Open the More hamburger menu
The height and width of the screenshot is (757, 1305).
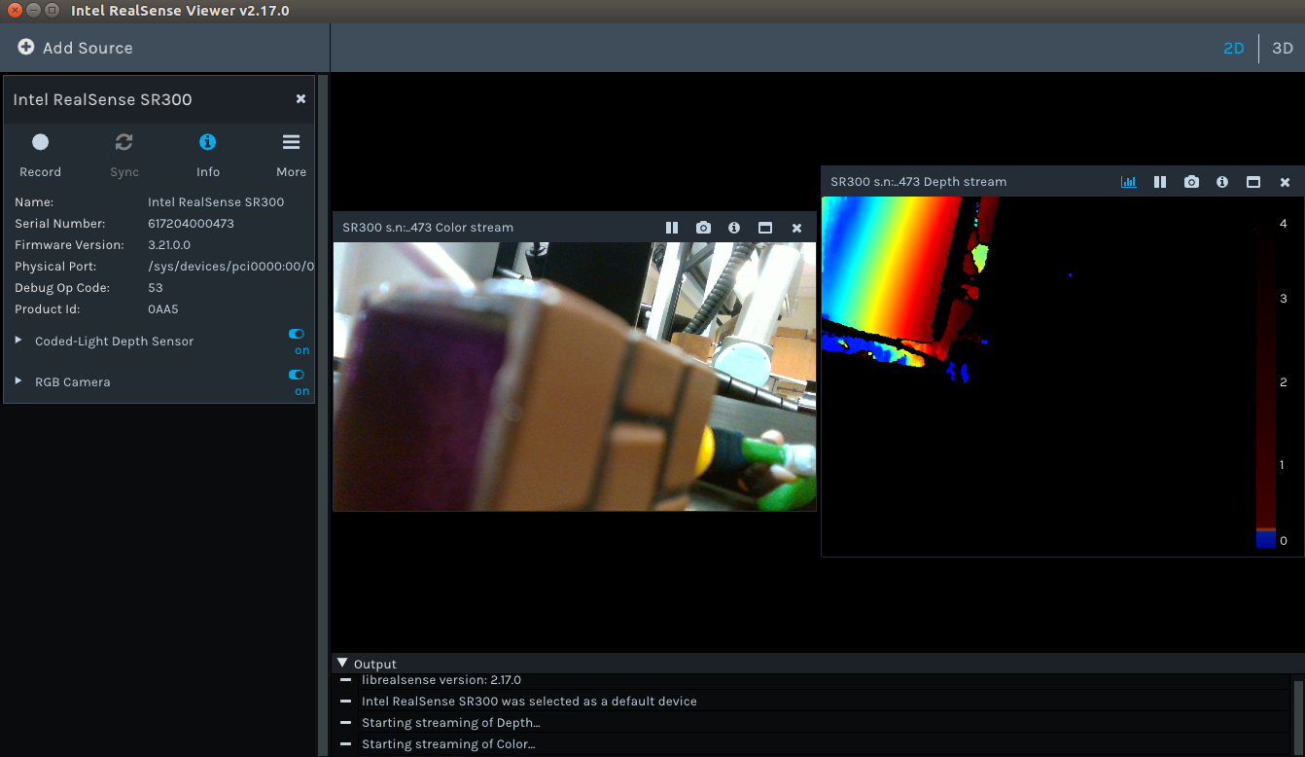pyautogui.click(x=291, y=142)
